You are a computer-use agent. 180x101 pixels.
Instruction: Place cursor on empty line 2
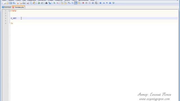click(94, 13)
